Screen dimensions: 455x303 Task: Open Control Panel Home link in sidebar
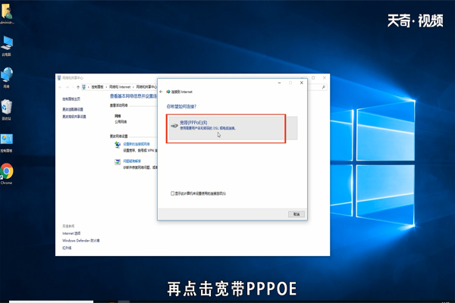pyautogui.click(x=71, y=99)
